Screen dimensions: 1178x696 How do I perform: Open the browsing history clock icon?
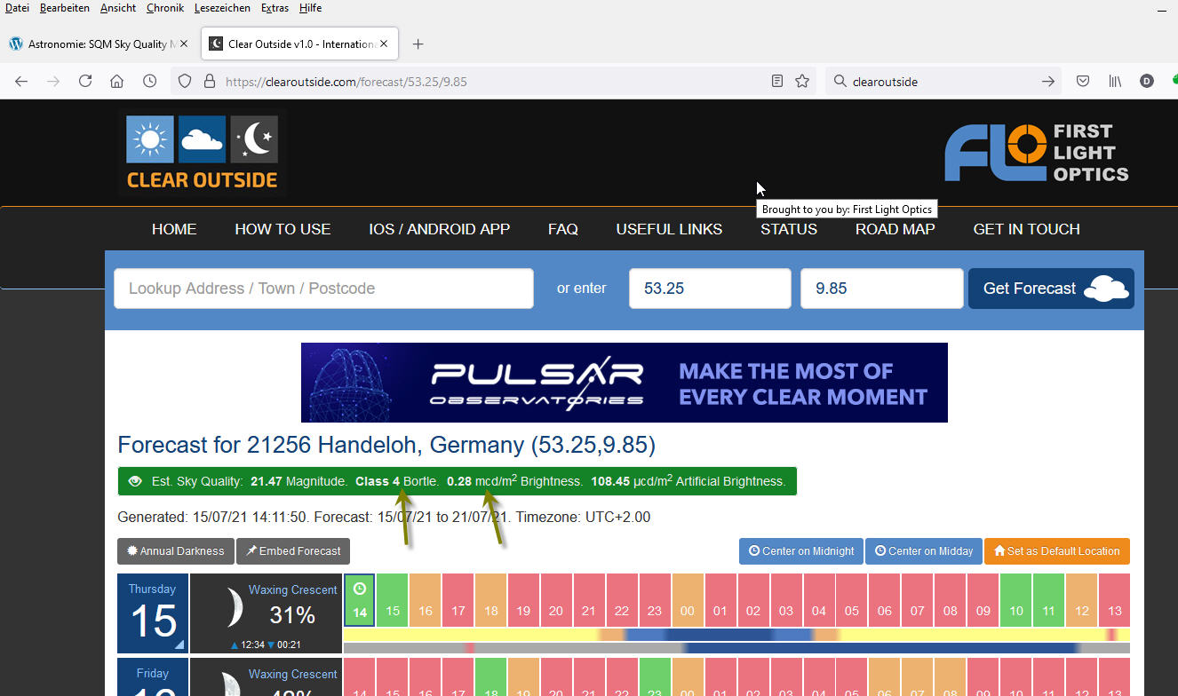pyautogui.click(x=150, y=81)
